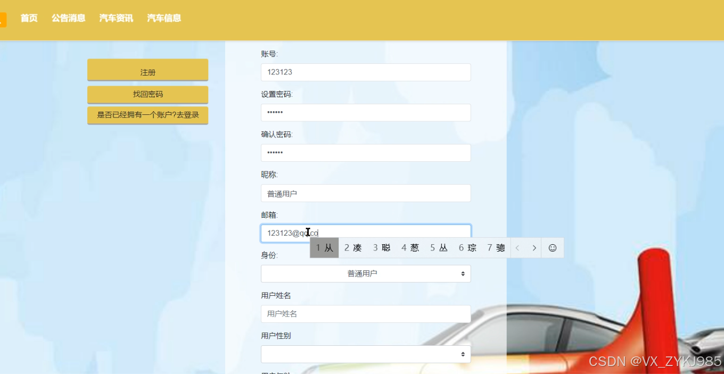Open the 用户性别 dropdown

pos(366,354)
